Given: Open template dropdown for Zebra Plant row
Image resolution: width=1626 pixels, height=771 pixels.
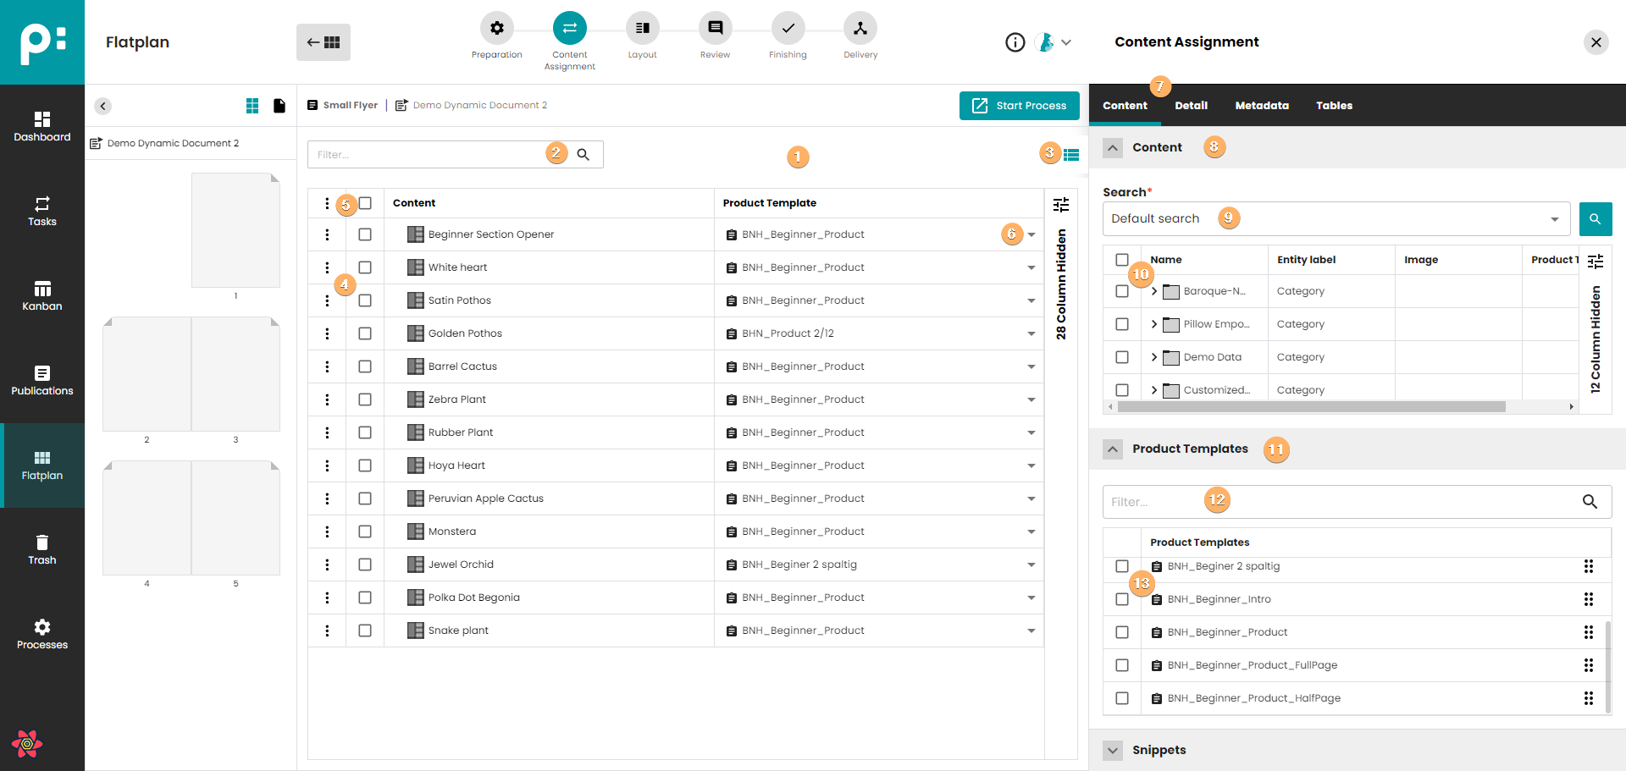Looking at the screenshot, I should tap(1031, 399).
